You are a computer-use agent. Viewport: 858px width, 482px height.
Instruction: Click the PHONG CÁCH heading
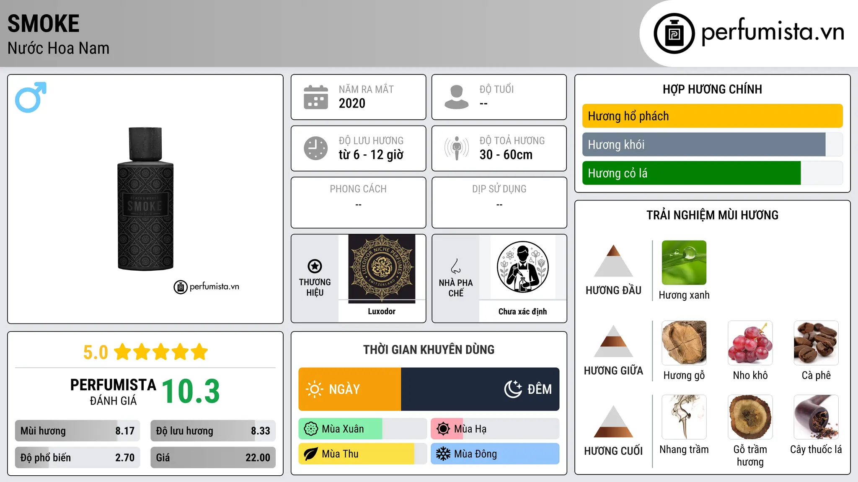(358, 189)
